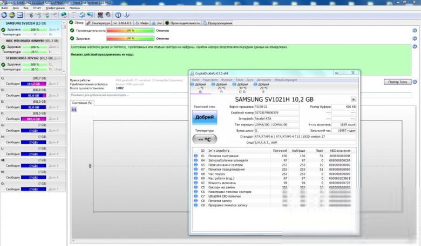Click next-disk arrow in CrystalDiskInfo
The width and height of the screenshot is (421, 246).
pyautogui.click(x=354, y=99)
